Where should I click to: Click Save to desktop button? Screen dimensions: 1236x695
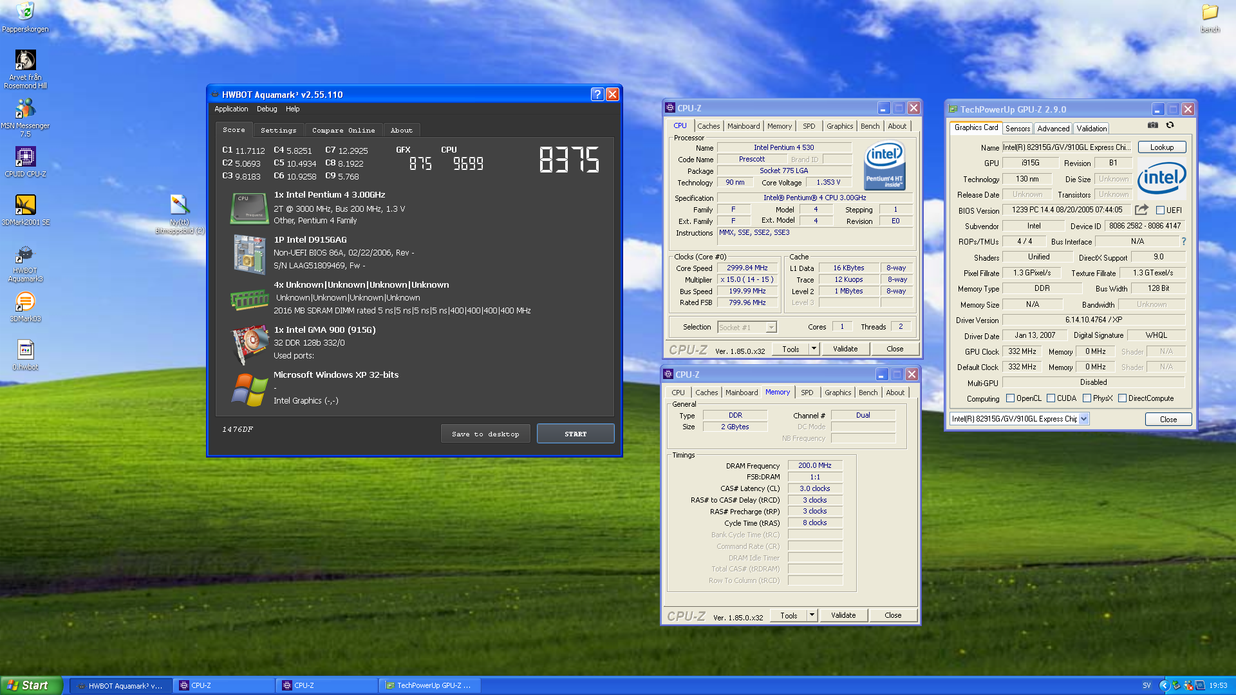pyautogui.click(x=485, y=434)
